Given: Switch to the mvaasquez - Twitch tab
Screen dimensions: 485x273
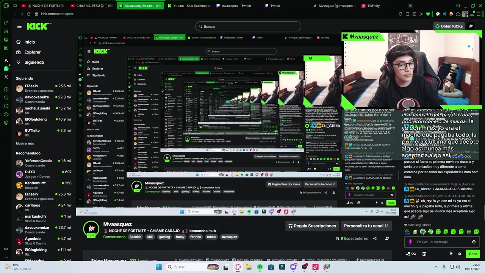Looking at the screenshot, I should (236, 6).
